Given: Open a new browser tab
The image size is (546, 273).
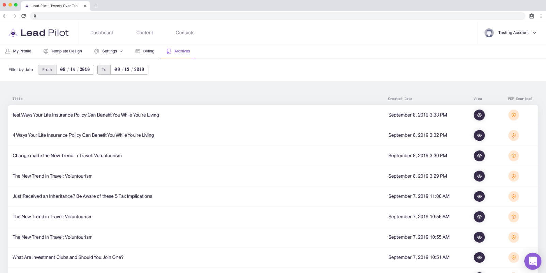Looking at the screenshot, I should tap(96, 6).
